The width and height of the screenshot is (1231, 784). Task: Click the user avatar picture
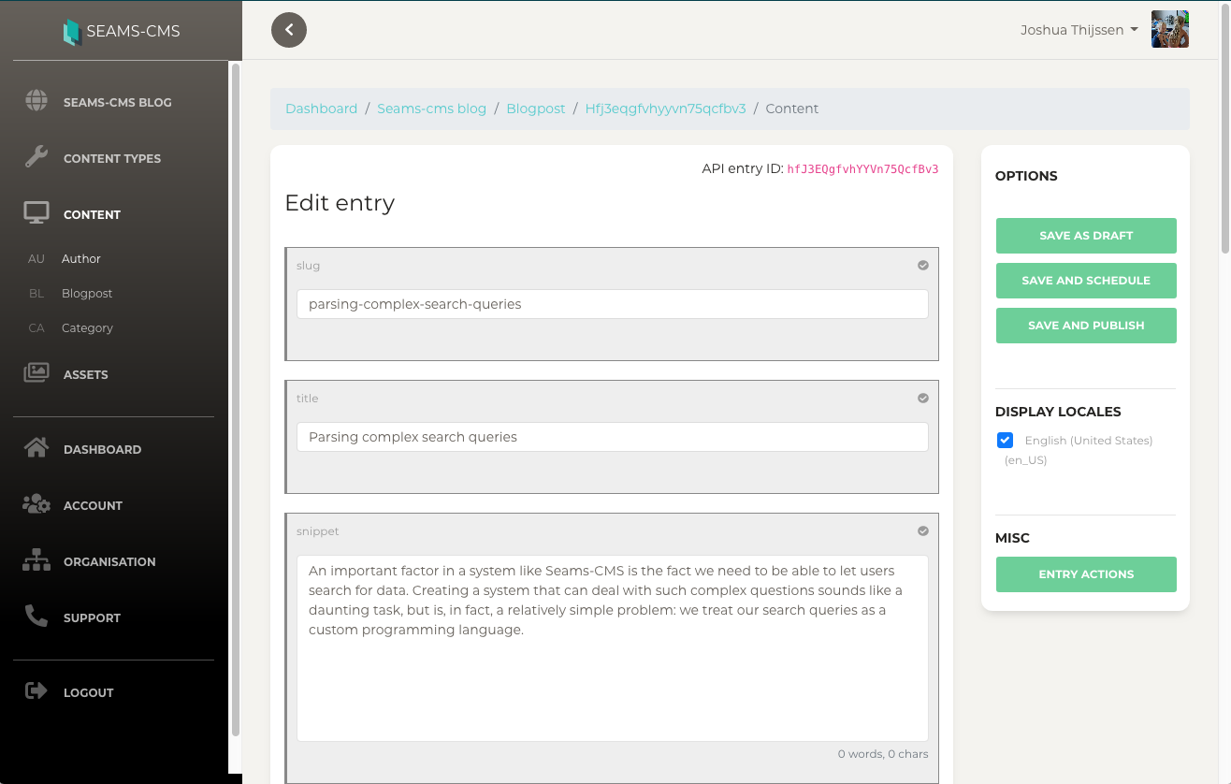(x=1170, y=29)
